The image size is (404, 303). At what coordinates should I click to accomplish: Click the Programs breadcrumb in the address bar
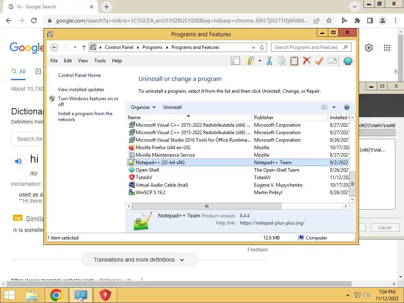coord(152,47)
